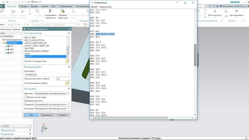
Task: Click highlighted line N36 G00 X-33 Y-313
Action: coord(105,34)
